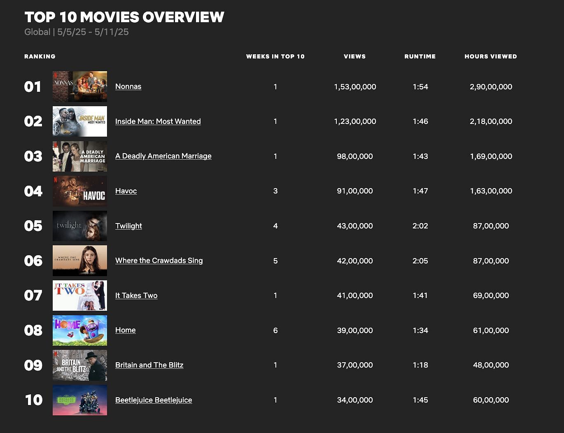Click Home weeks in top 10 value 6
Image resolution: width=564 pixels, height=433 pixels.
275,331
